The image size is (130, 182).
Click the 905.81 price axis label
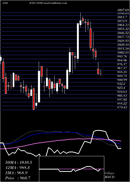click(x=122, y=96)
